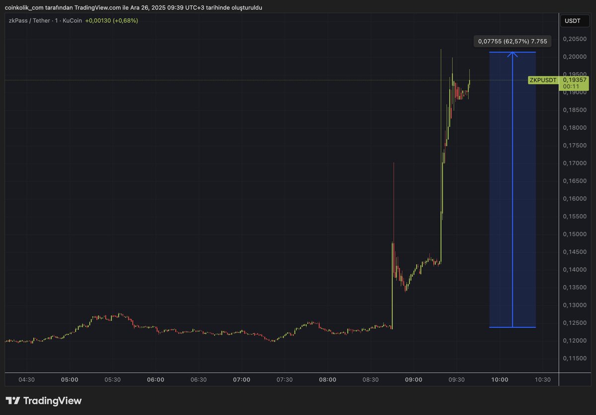This screenshot has height=415, width=596.
Task: Click the 0,12500 price axis label
Action: coord(575,323)
